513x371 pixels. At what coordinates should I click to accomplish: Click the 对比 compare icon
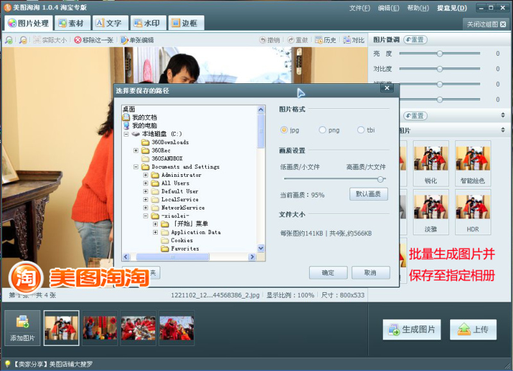coord(347,40)
